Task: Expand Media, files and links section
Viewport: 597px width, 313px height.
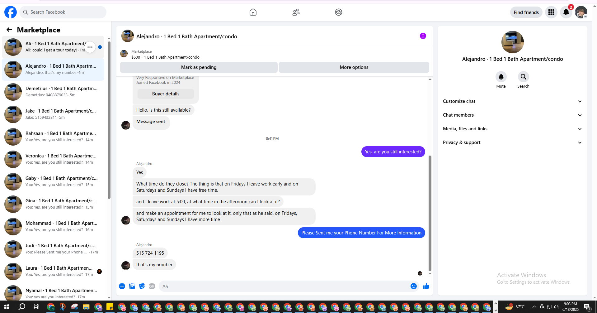Action: [513, 129]
